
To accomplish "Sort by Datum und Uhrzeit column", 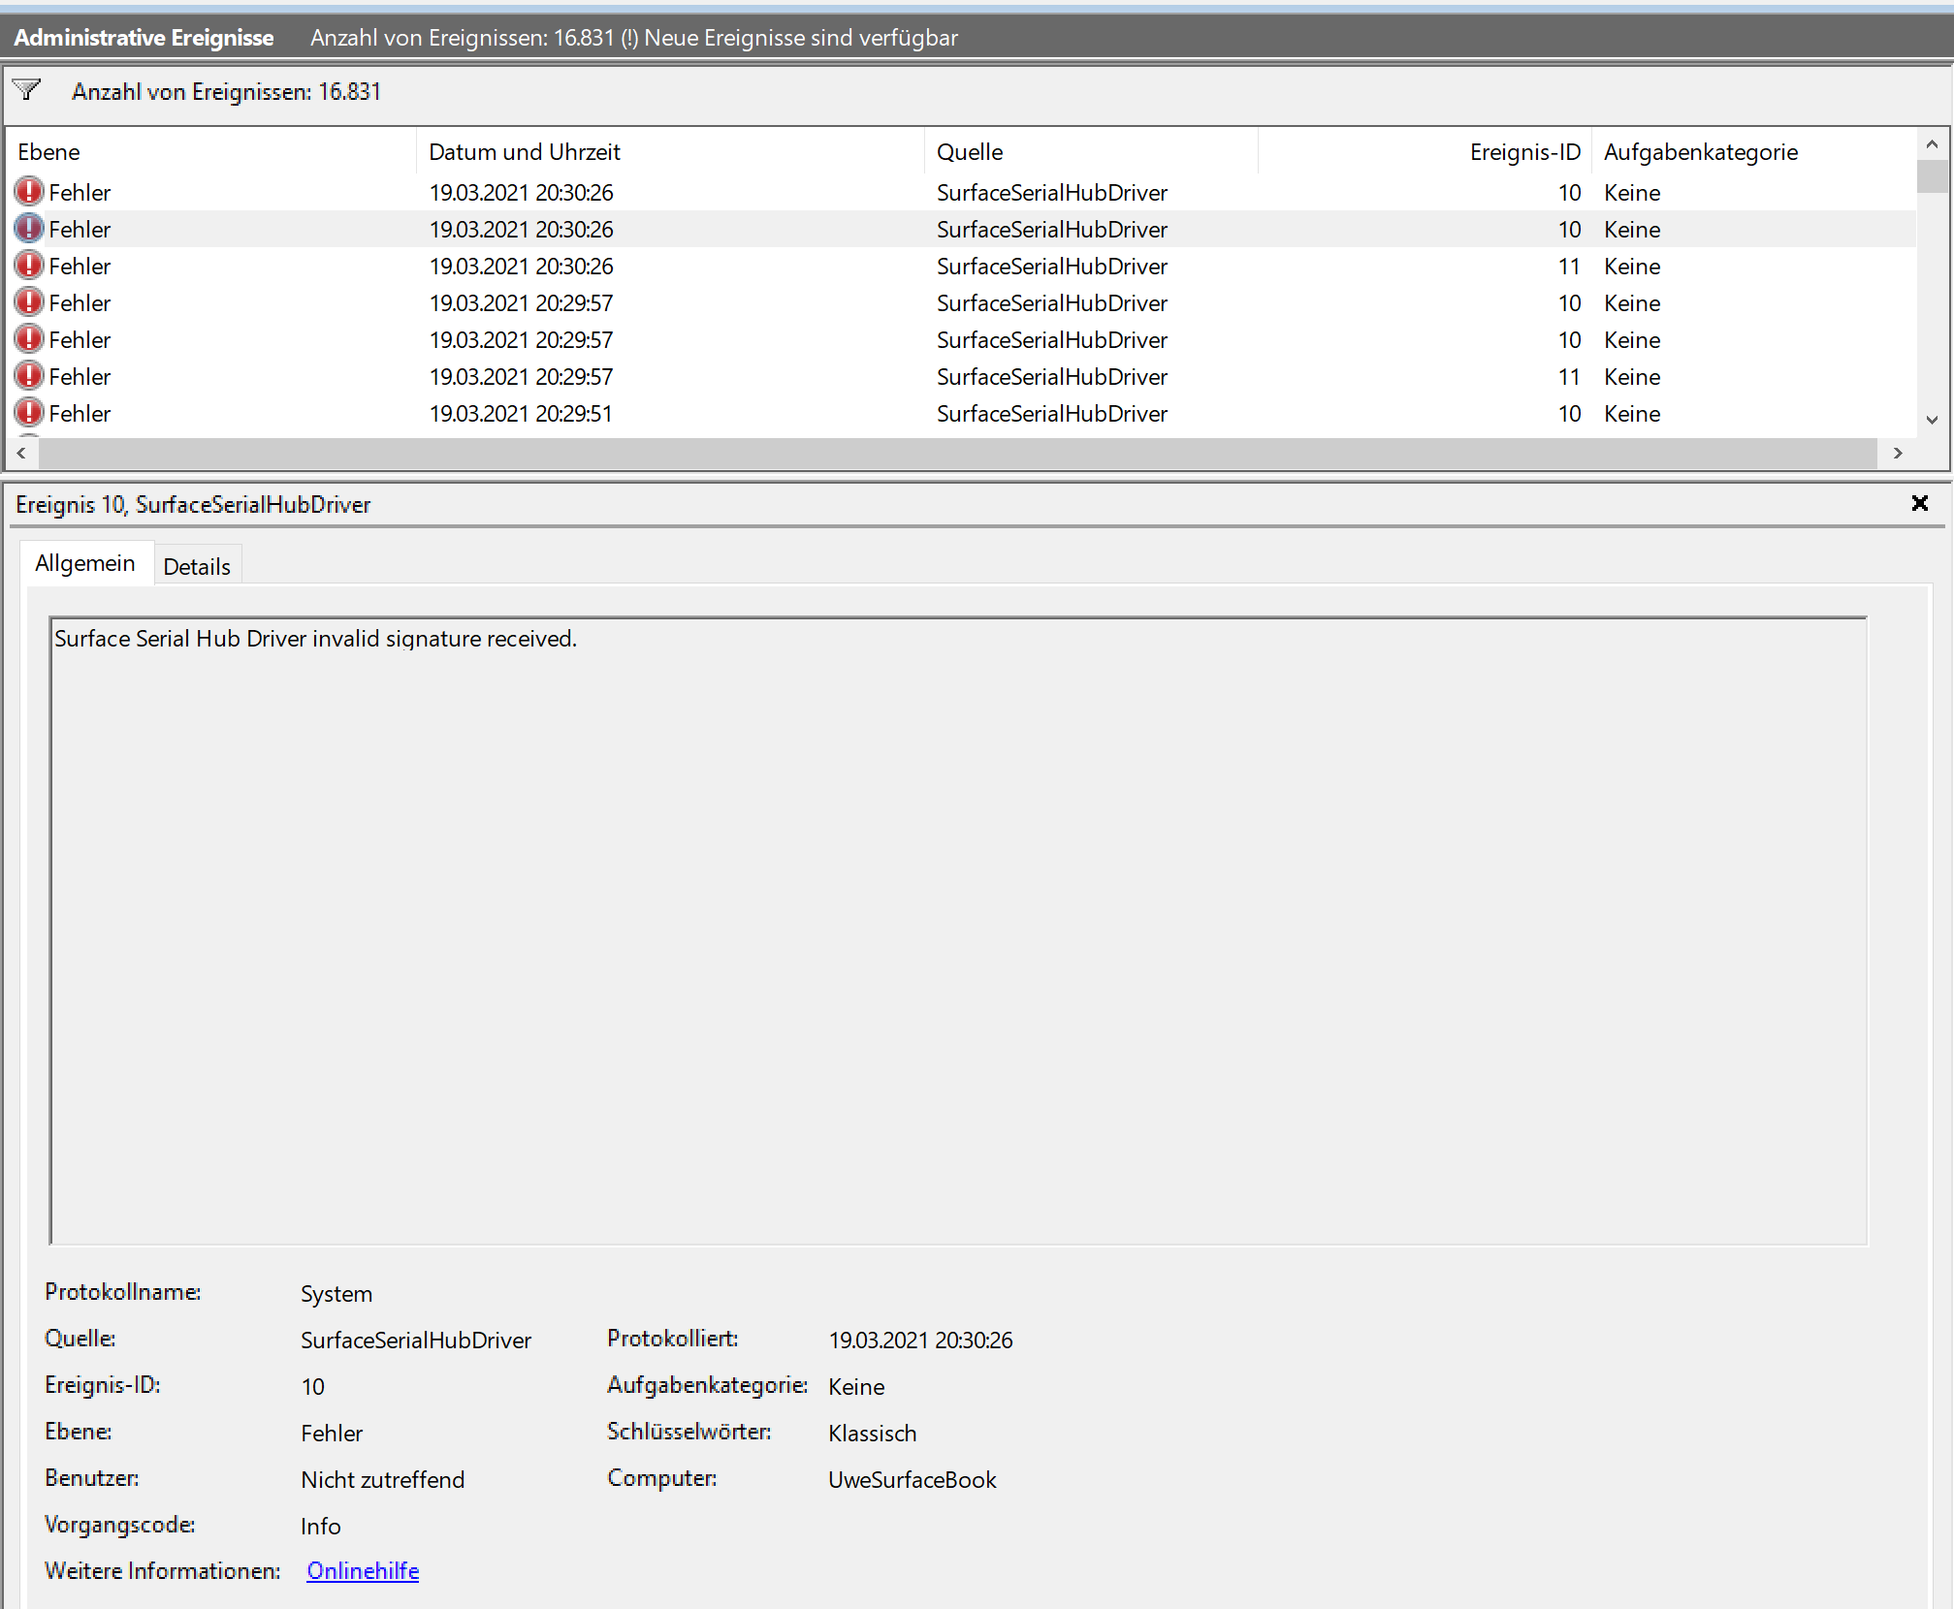I will (670, 151).
